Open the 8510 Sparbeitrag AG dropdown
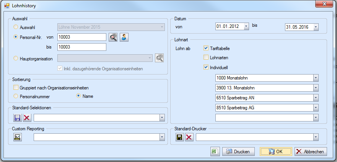This screenshot has height=162, width=337. 316,108
